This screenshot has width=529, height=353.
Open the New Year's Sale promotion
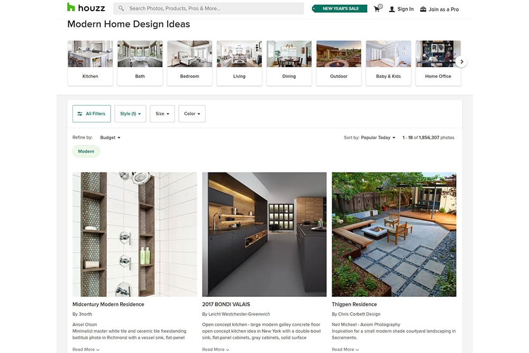(x=340, y=8)
